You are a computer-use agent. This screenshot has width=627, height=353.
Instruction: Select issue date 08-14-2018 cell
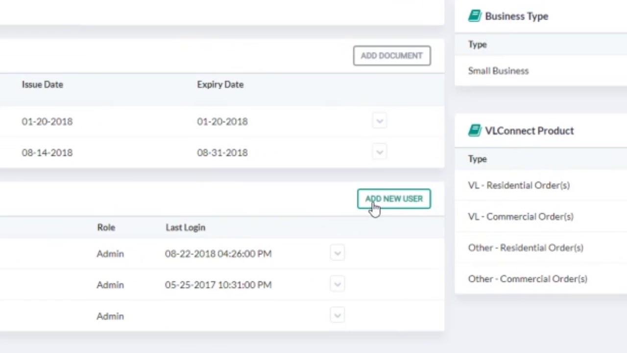(x=47, y=152)
